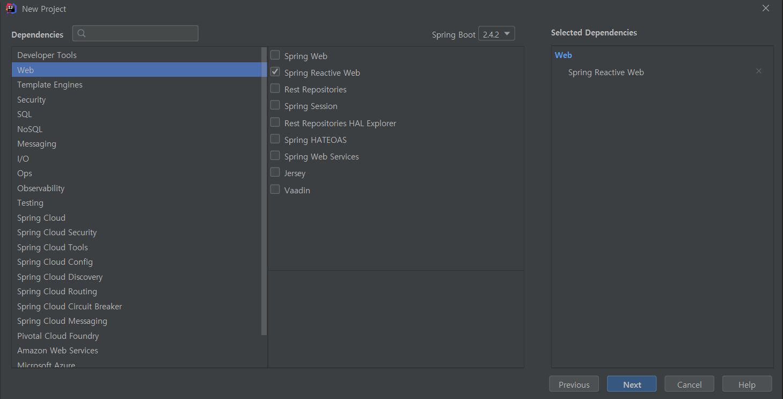This screenshot has height=399, width=783.
Task: Open Spring Cloud Config category
Action: (x=136, y=262)
